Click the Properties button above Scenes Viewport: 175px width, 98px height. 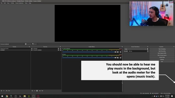[28, 44]
